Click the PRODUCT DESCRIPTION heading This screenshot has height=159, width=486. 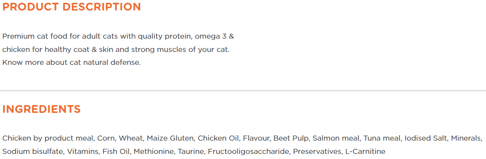point(72,7)
